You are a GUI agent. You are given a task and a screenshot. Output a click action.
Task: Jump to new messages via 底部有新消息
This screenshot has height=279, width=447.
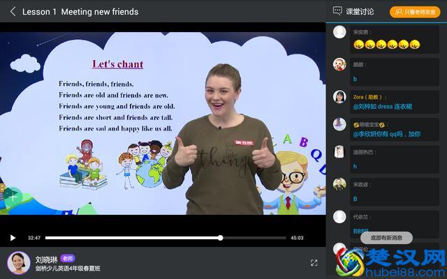pyautogui.click(x=386, y=238)
